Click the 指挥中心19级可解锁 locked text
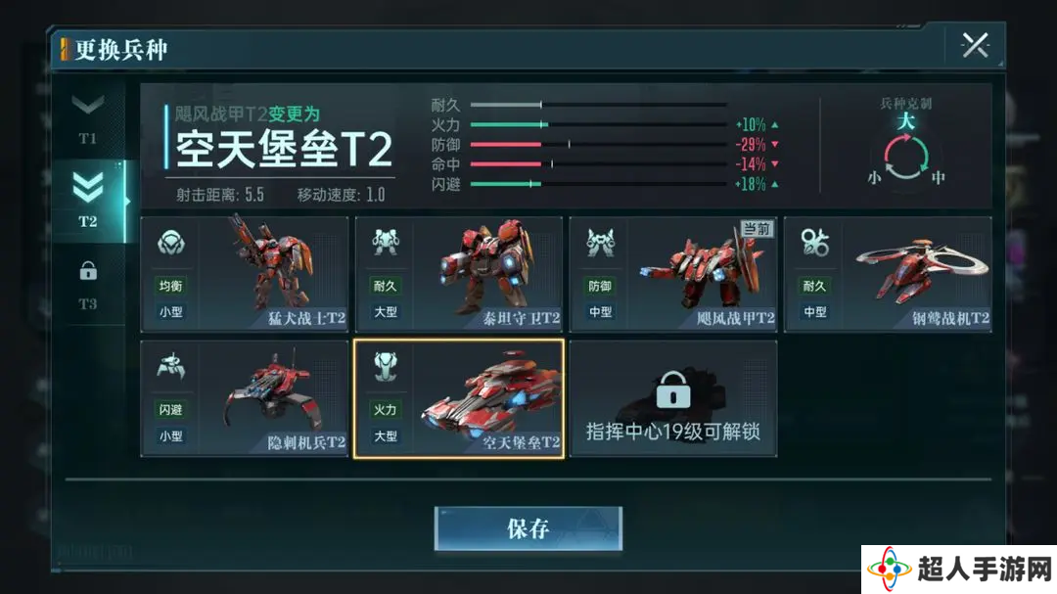This screenshot has height=594, width=1057. tap(672, 432)
